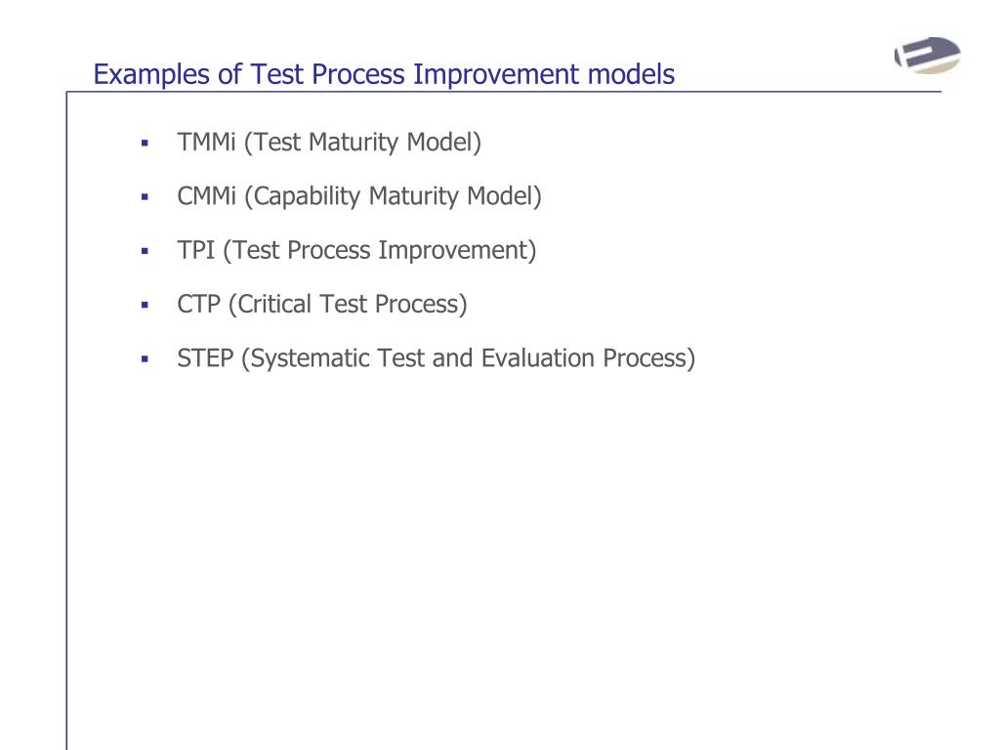The width and height of the screenshot is (1000, 750).
Task: Click the bullet marker before CMMi
Action: point(145,197)
